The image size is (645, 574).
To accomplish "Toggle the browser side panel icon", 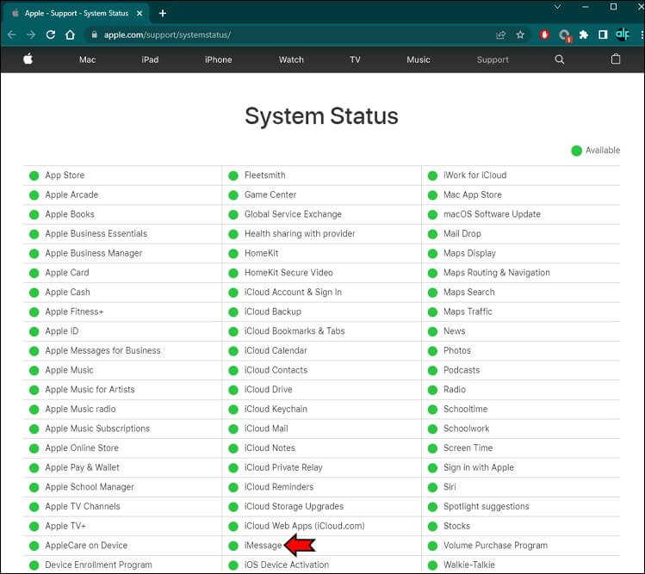I will click(x=603, y=35).
